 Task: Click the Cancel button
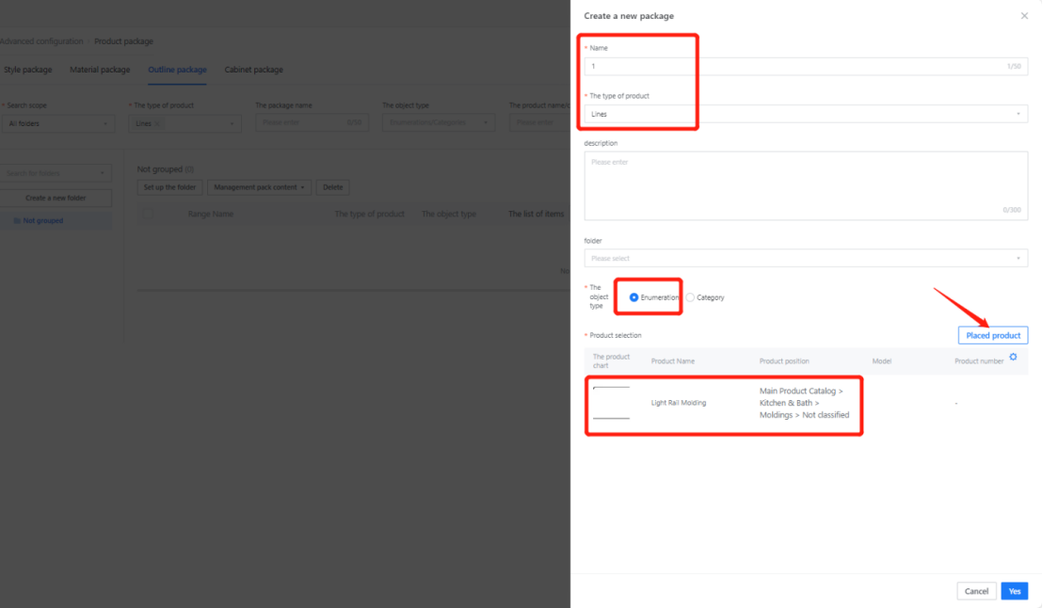point(976,591)
